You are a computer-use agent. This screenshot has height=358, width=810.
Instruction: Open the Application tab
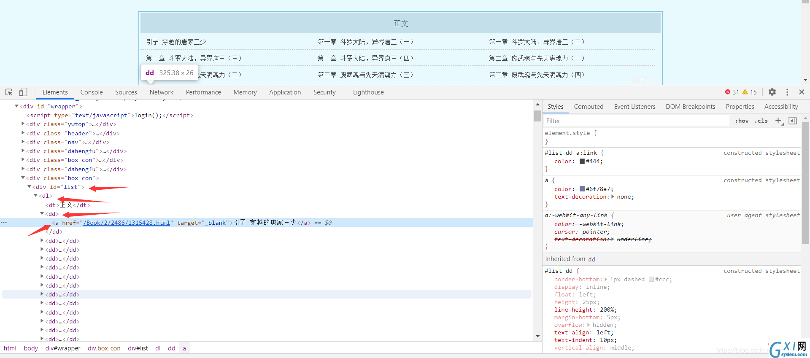tap(285, 92)
